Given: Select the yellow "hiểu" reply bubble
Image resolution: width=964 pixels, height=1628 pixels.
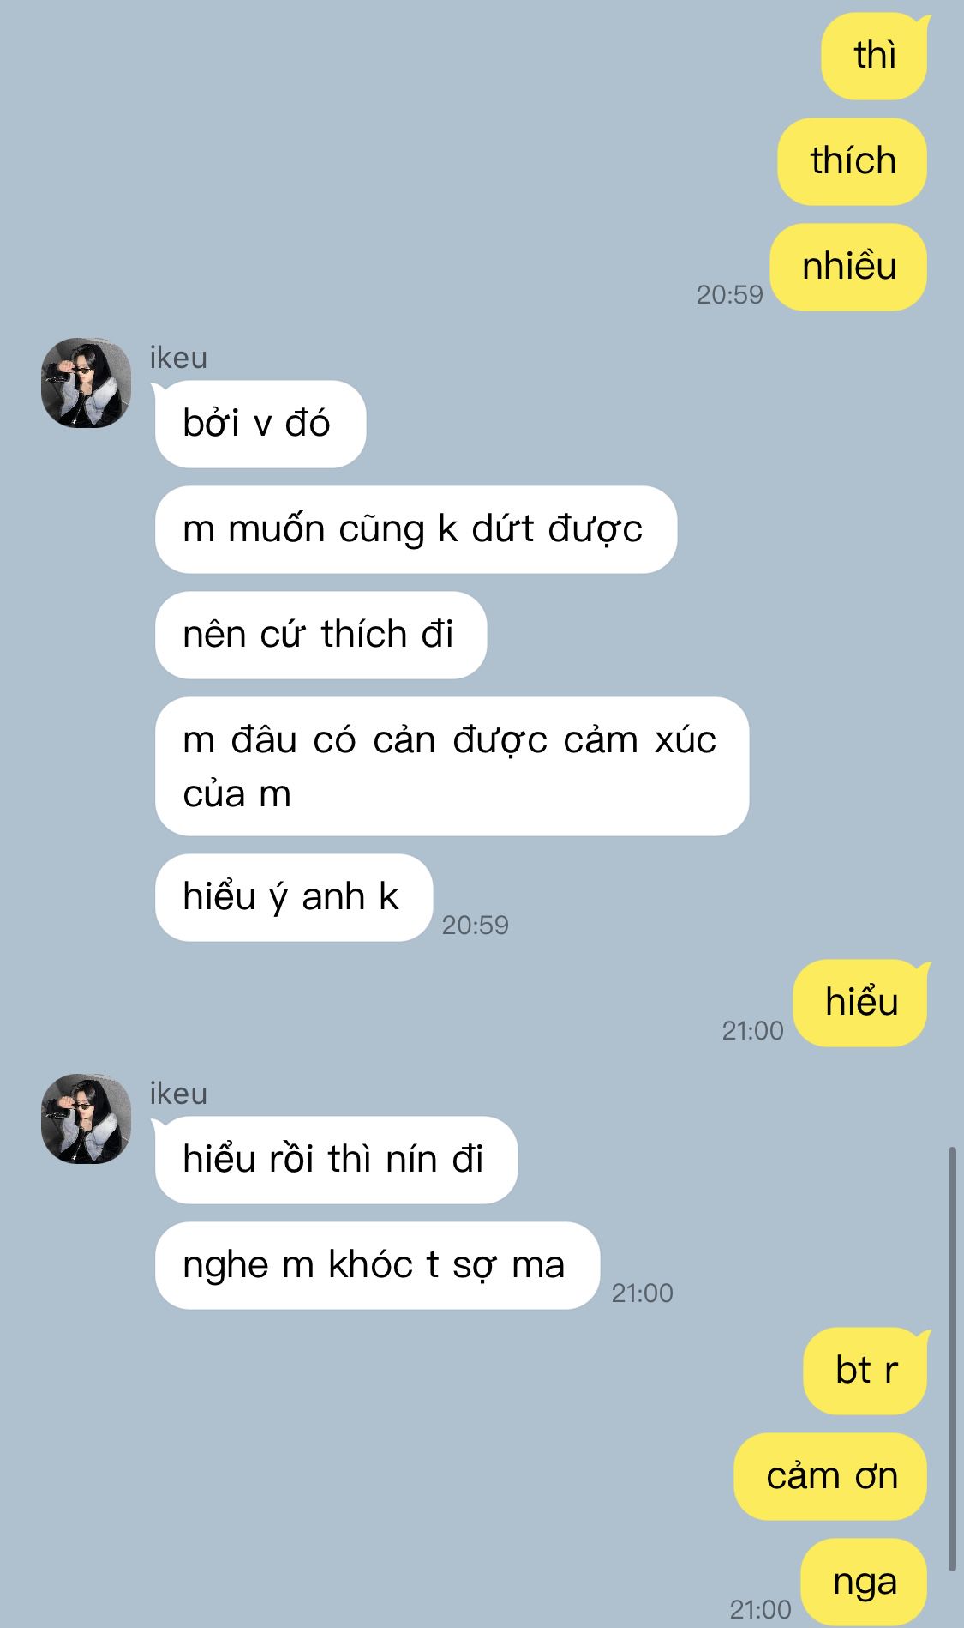Looking at the screenshot, I should click(860, 1003).
